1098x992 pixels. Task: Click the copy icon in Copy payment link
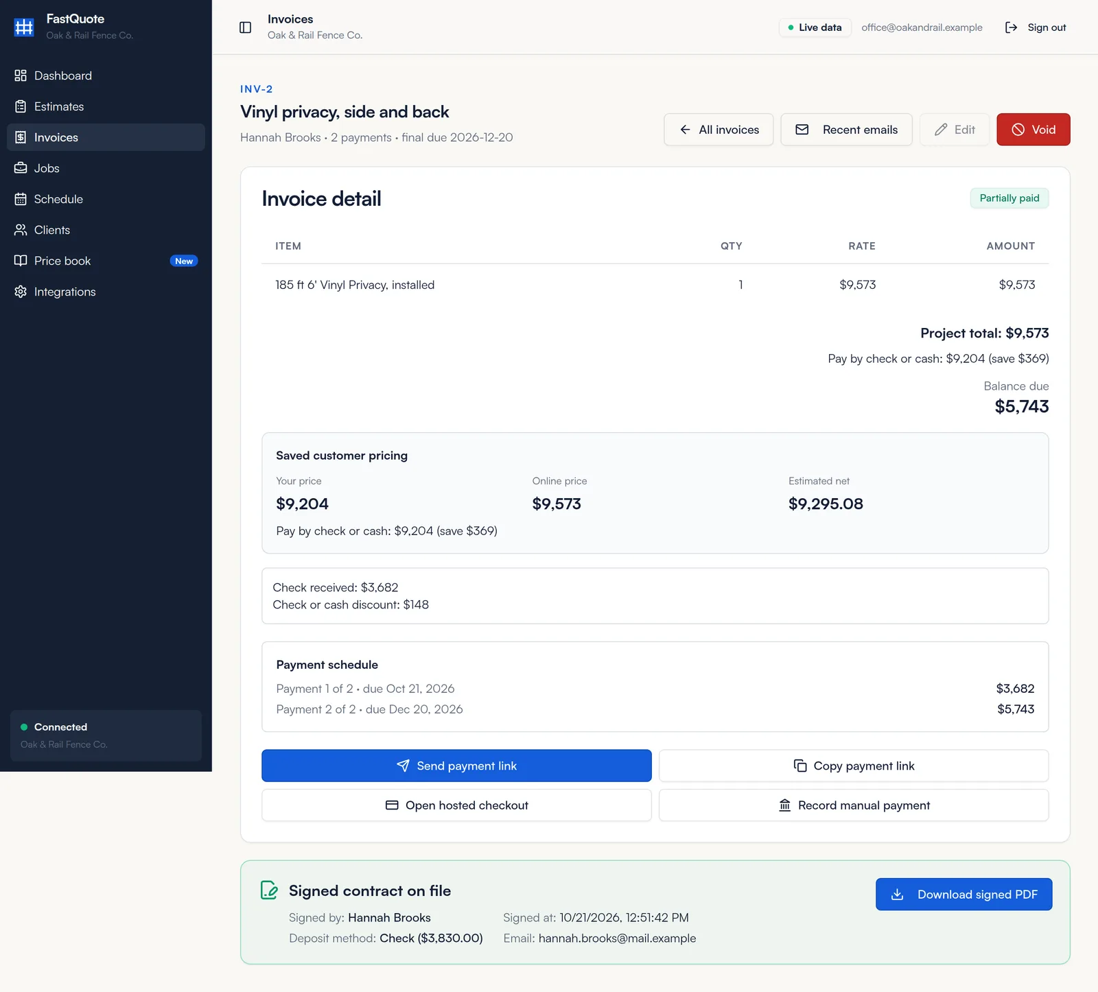coord(800,766)
